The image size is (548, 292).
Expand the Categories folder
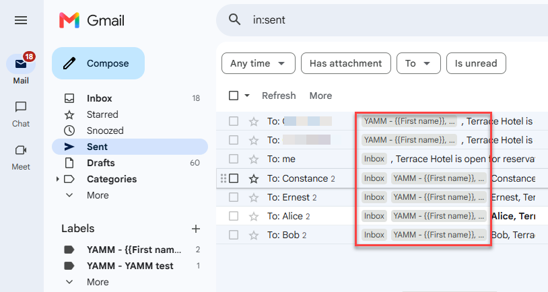[x=58, y=179]
